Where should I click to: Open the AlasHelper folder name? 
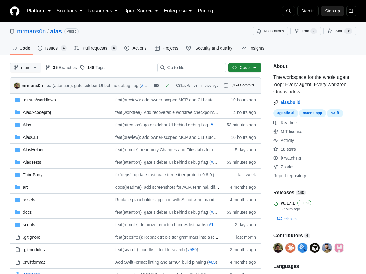click(33, 150)
